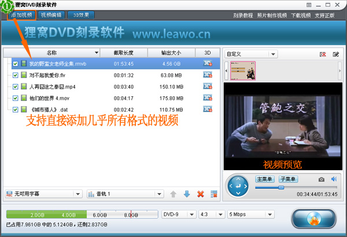Click the playback progress slider handle
The image size is (347, 237).
coord(281,187)
